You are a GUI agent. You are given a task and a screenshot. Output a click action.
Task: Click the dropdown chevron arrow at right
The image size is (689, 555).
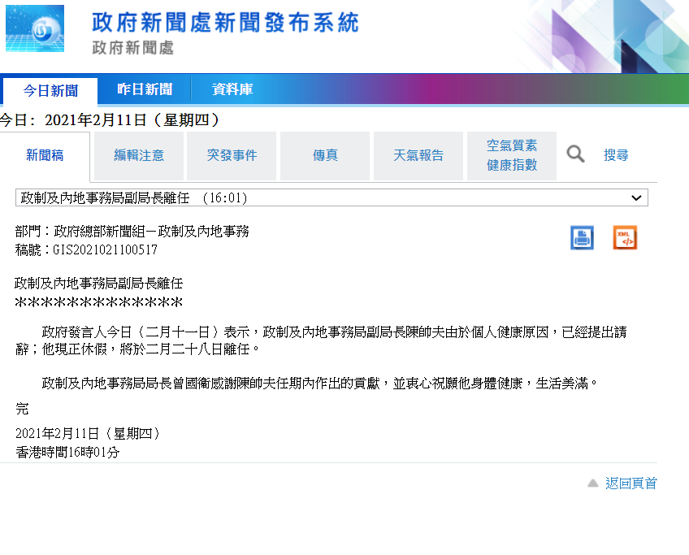(x=637, y=197)
